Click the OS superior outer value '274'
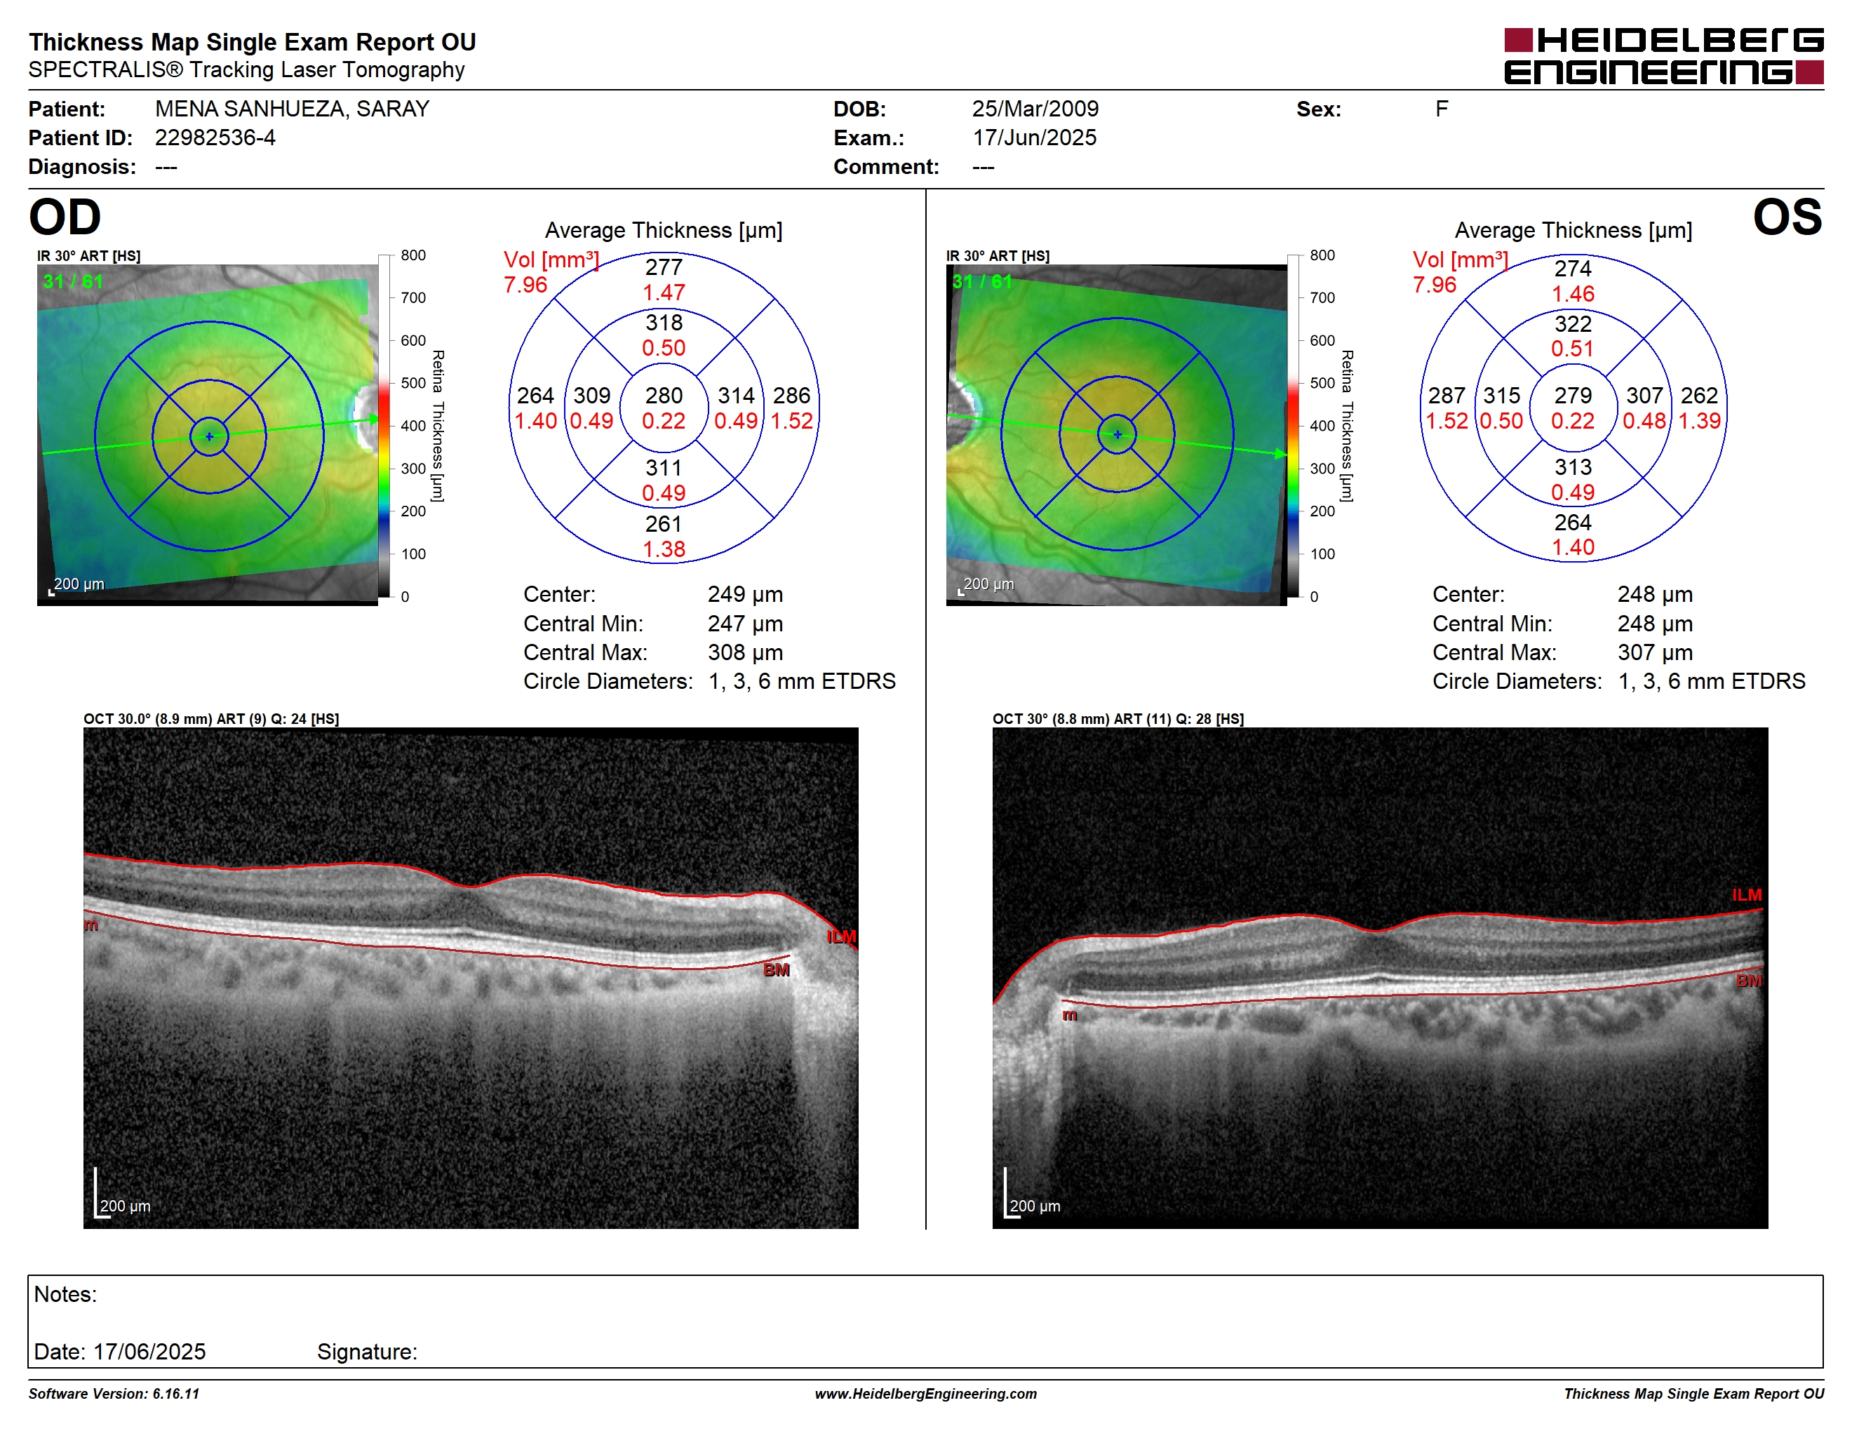Image resolution: width=1852 pixels, height=1431 pixels. [x=1572, y=269]
